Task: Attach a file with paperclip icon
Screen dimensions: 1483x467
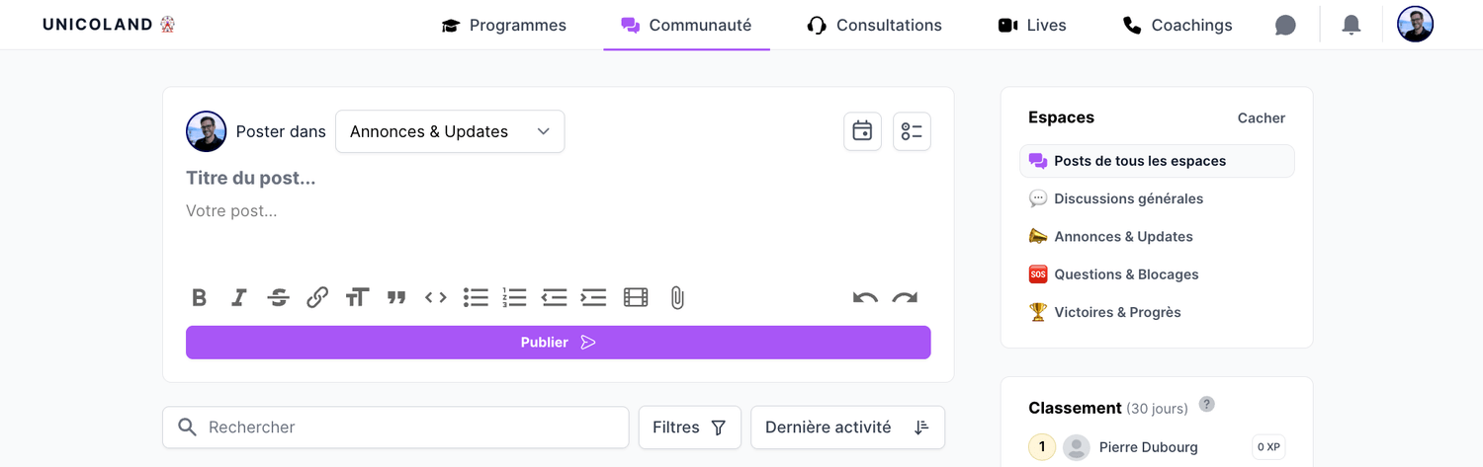Action: coord(677,297)
